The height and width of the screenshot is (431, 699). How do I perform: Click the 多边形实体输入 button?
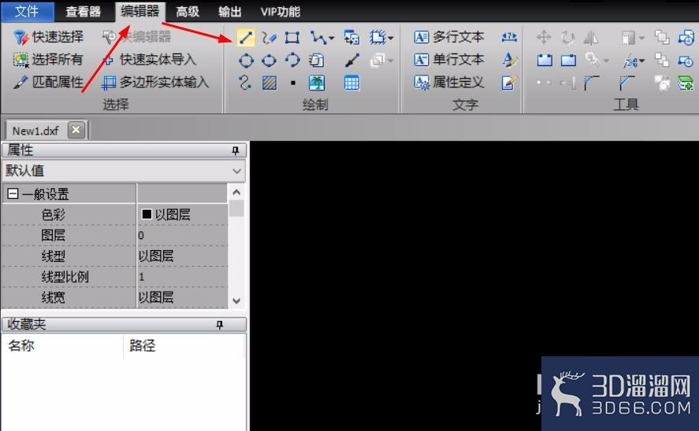155,83
